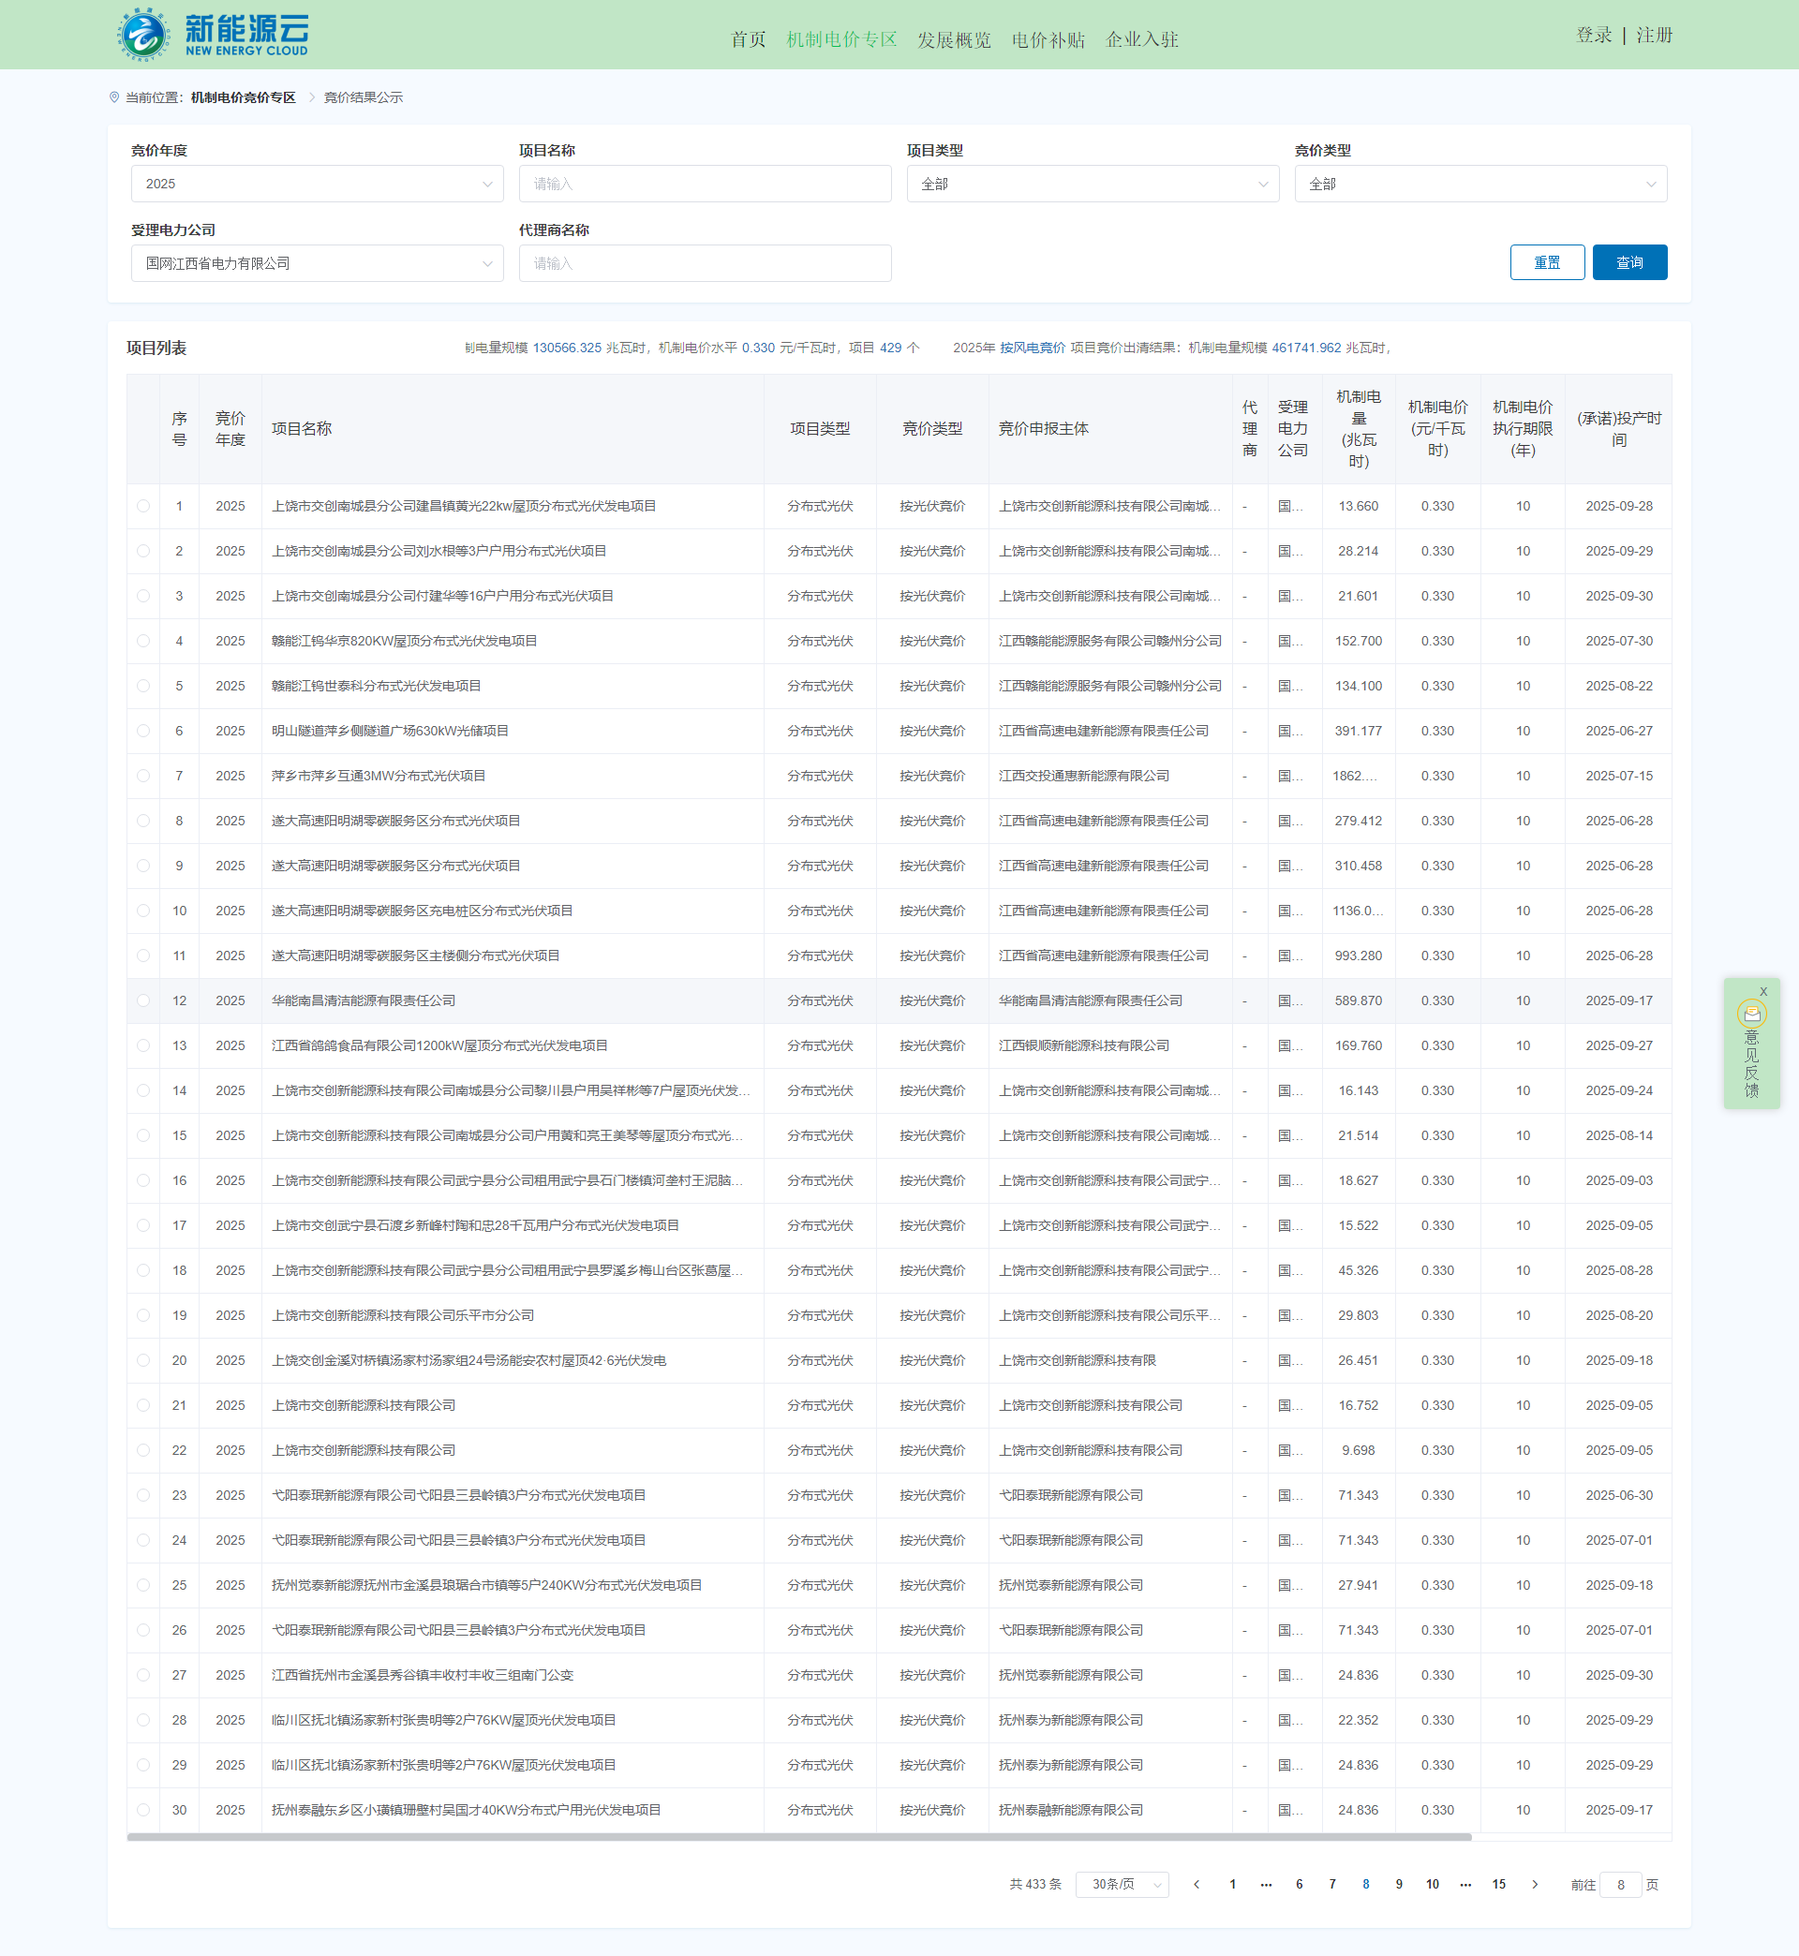Select radio button for row 1
Viewport: 1799px width, 1956px height.
click(x=143, y=506)
